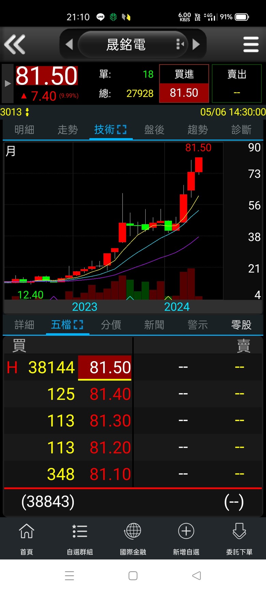This screenshot has width=266, height=592.
Task: Switch to the 診斷 tab
Action: (x=241, y=130)
